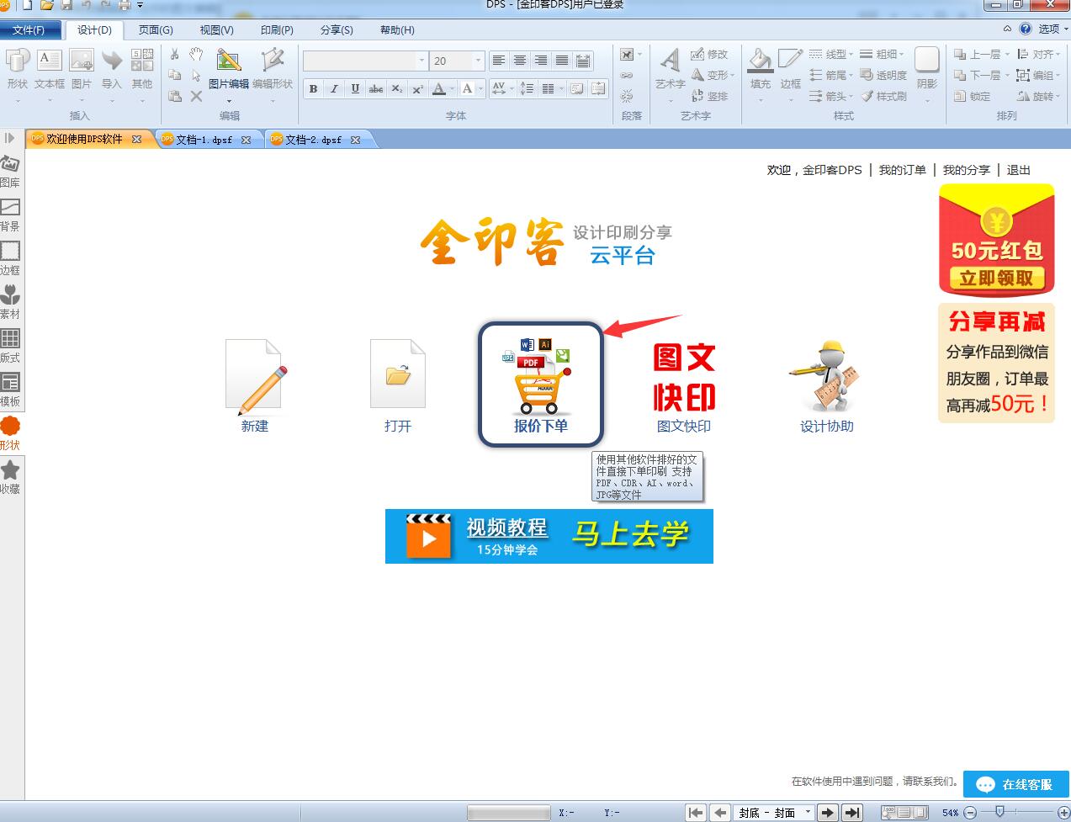Switch to the 文档-1.dpsf tab
1071x822 pixels.
pyautogui.click(x=204, y=140)
